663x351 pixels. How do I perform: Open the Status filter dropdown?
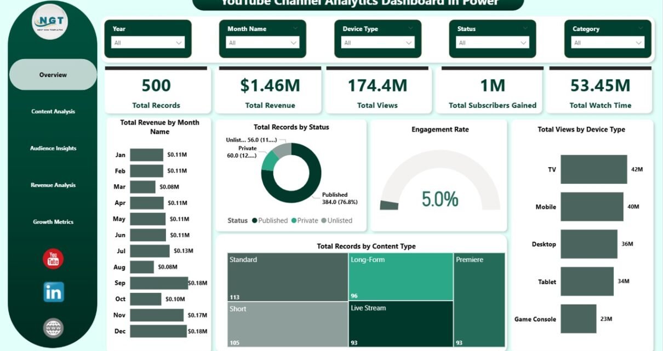pos(493,43)
